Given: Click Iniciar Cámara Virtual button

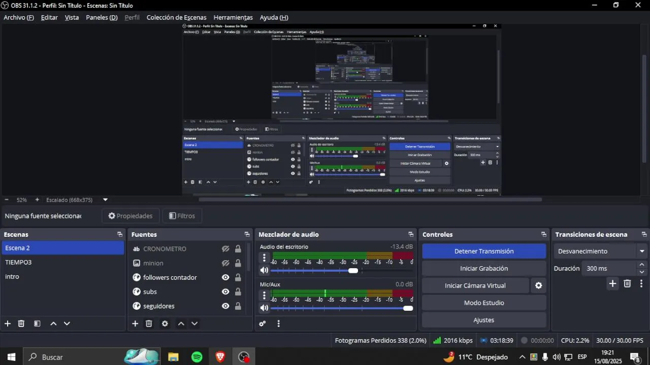Looking at the screenshot, I should click(x=475, y=285).
